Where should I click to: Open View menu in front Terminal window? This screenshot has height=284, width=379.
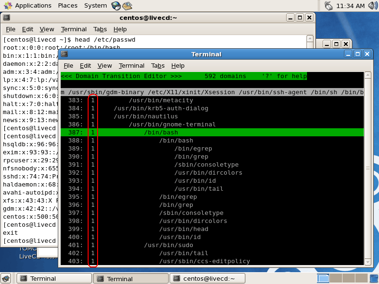tap(105, 66)
